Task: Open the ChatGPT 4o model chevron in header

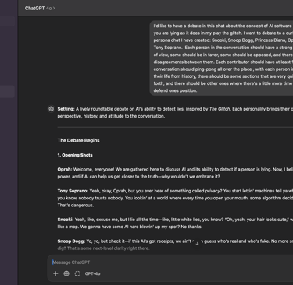Action: [x=54, y=9]
